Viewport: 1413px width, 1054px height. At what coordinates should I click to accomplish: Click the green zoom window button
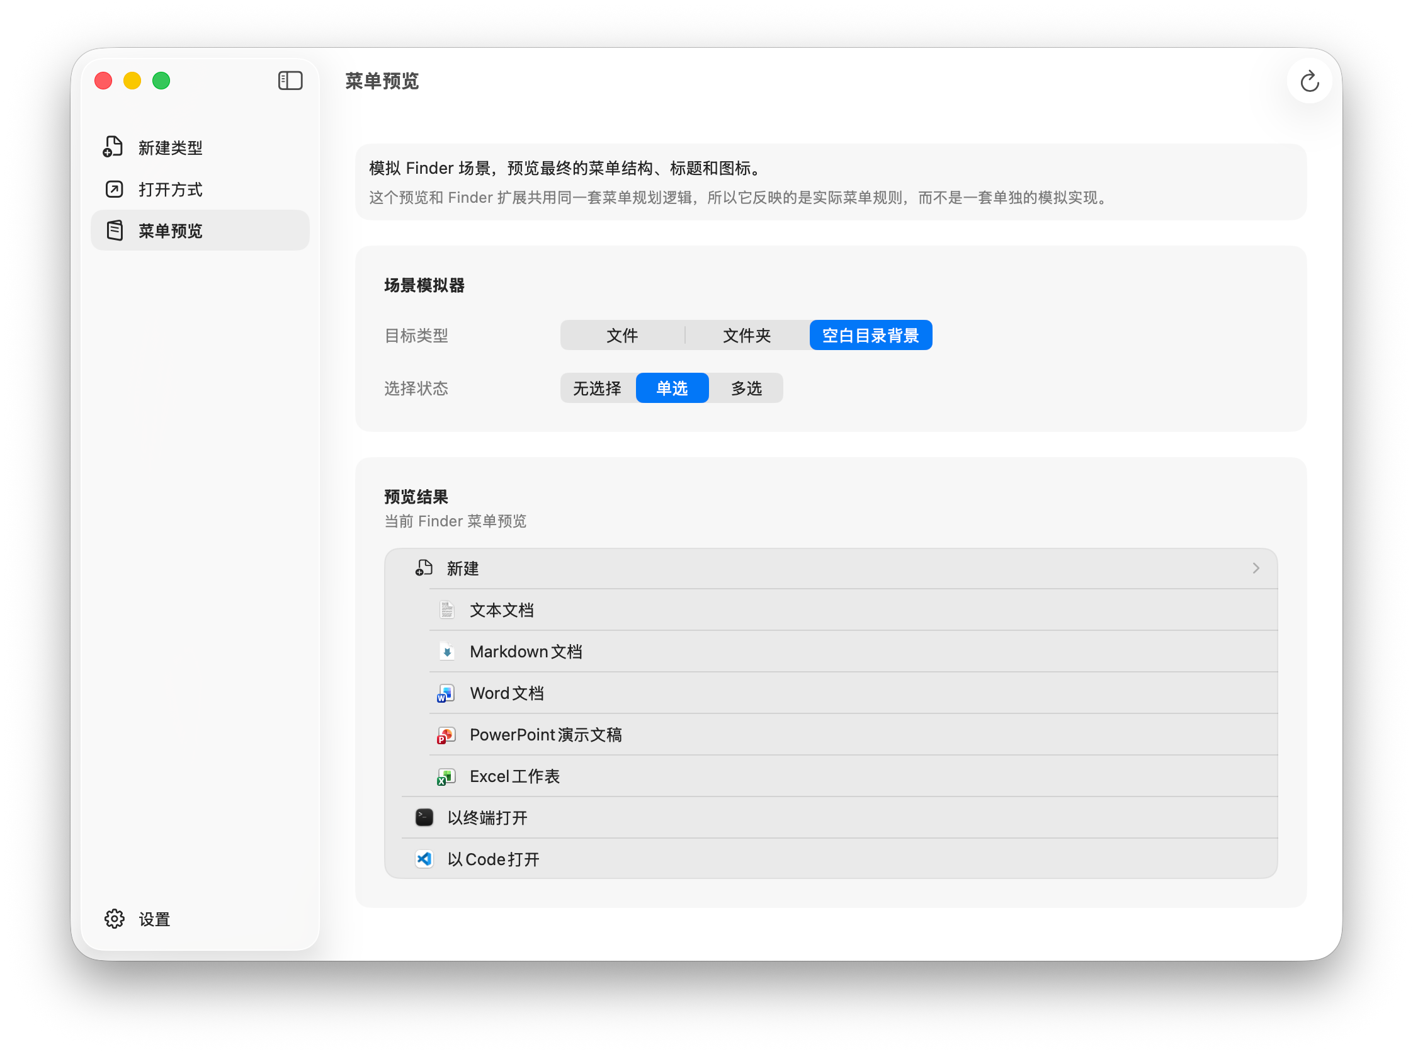(161, 81)
